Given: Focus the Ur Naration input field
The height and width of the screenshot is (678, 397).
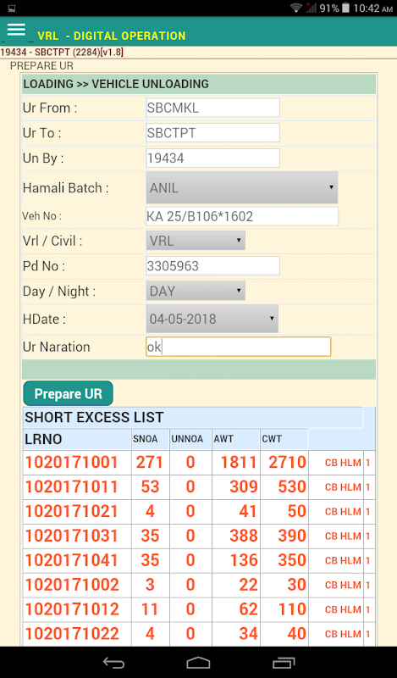Looking at the screenshot, I should [239, 347].
